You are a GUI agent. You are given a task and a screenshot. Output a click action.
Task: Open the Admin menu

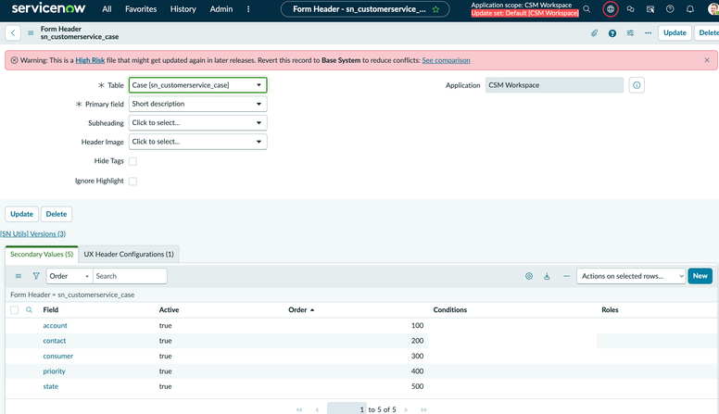click(x=221, y=9)
